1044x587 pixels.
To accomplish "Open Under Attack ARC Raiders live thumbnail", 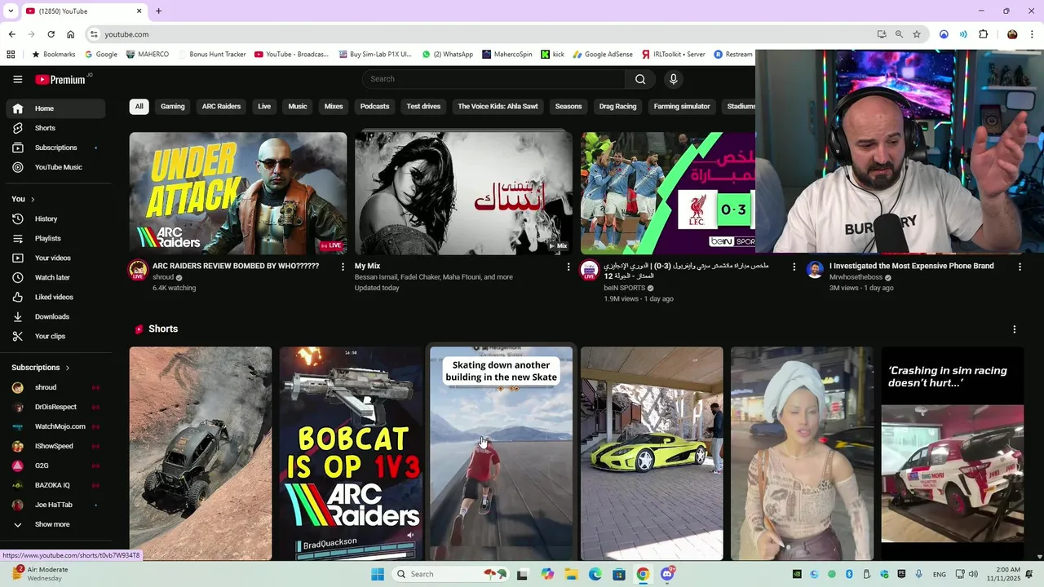I will 238,193.
